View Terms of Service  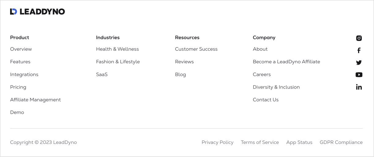(260, 142)
